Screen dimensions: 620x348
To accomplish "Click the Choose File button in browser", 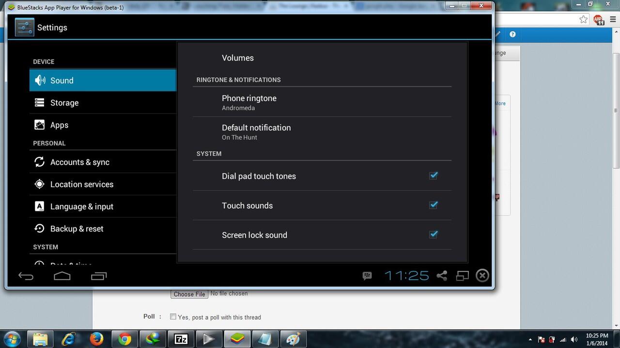I will [x=189, y=294].
